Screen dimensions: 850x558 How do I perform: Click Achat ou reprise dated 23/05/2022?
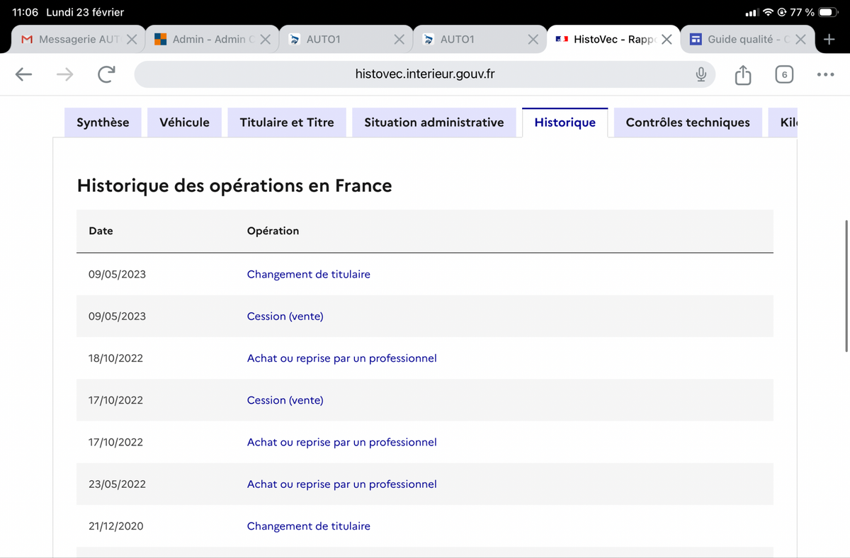[x=341, y=484]
